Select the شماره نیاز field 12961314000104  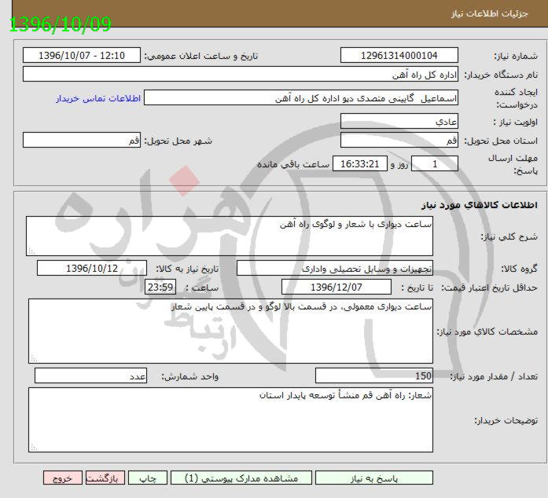399,56
